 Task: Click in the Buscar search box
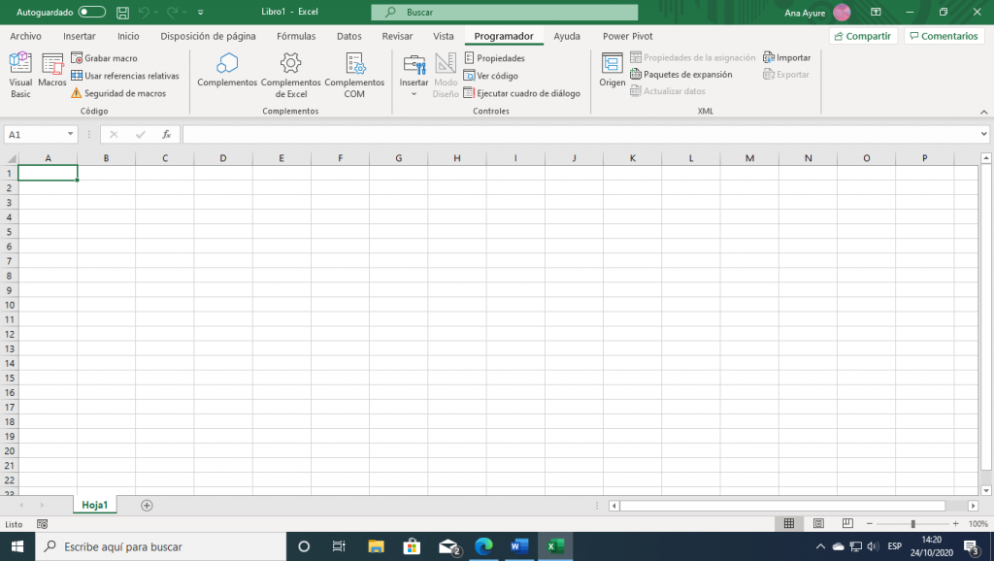tap(505, 12)
